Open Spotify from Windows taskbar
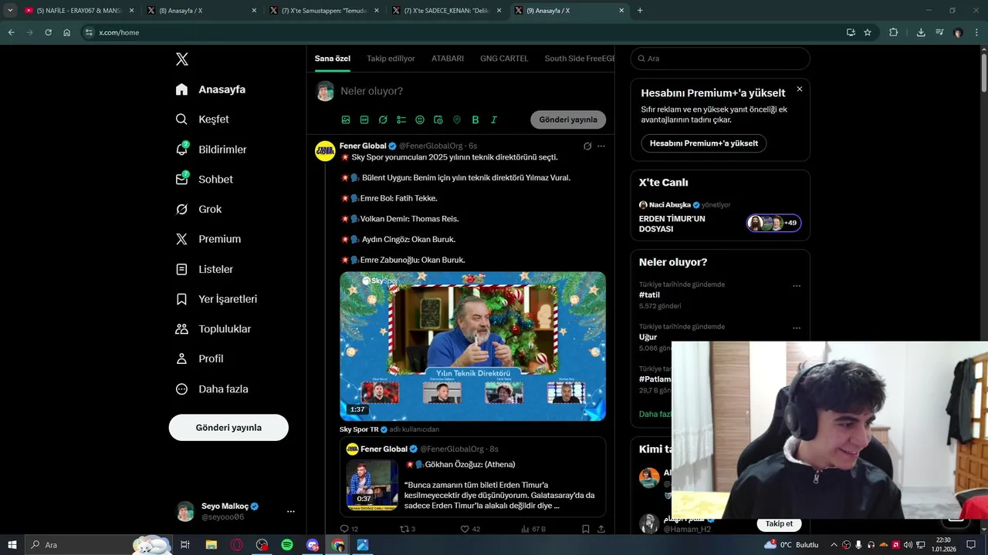Screen dimensions: 988x555 (x=287, y=545)
